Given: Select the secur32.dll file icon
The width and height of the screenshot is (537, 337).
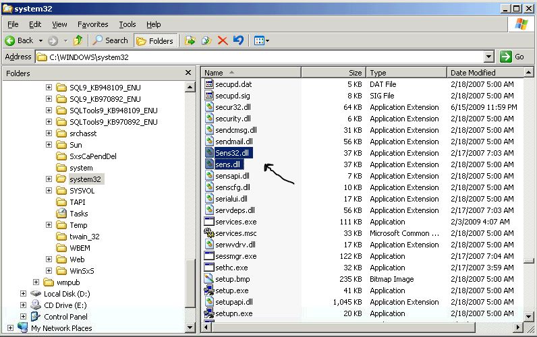Looking at the screenshot, I should [x=209, y=106].
